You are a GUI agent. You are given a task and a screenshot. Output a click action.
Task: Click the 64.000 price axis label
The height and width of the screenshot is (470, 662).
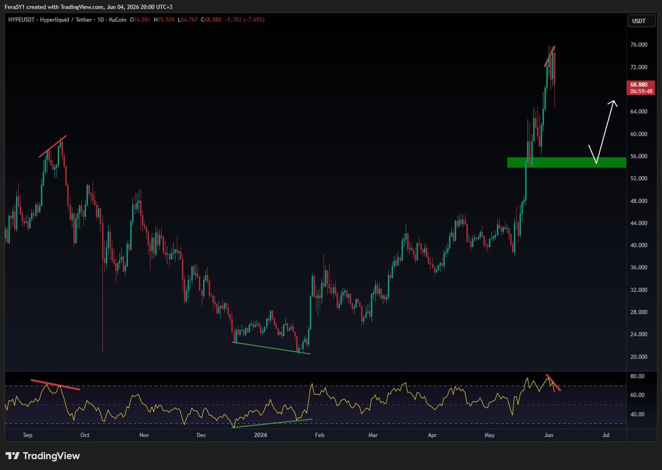pos(640,112)
